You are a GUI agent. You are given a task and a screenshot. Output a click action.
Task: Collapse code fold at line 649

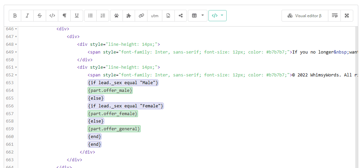point(16,52)
